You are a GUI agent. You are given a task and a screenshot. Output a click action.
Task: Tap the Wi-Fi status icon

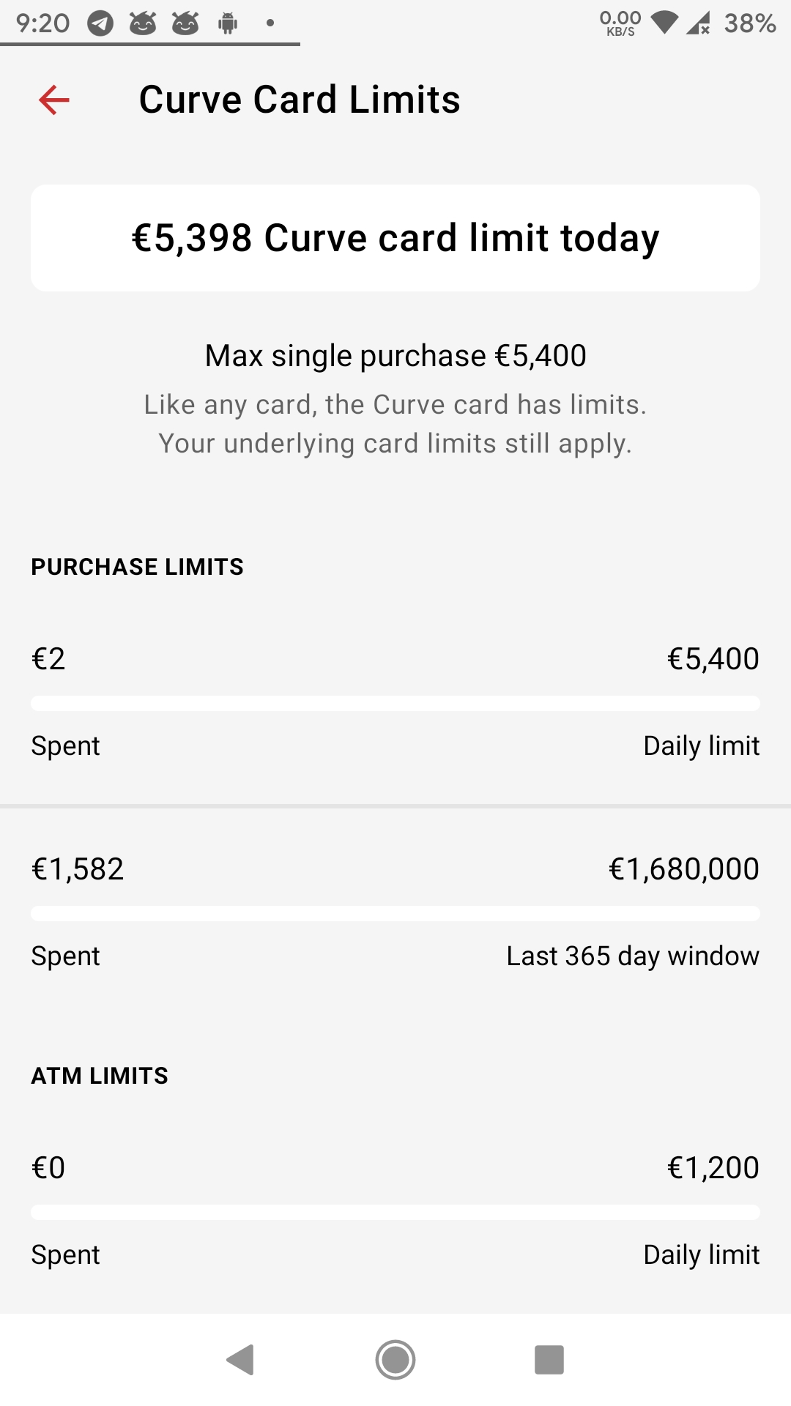pyautogui.click(x=664, y=23)
